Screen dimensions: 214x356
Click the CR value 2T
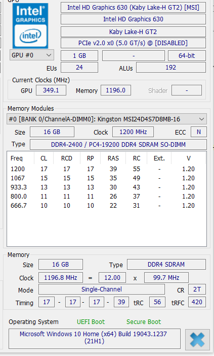tap(197, 289)
